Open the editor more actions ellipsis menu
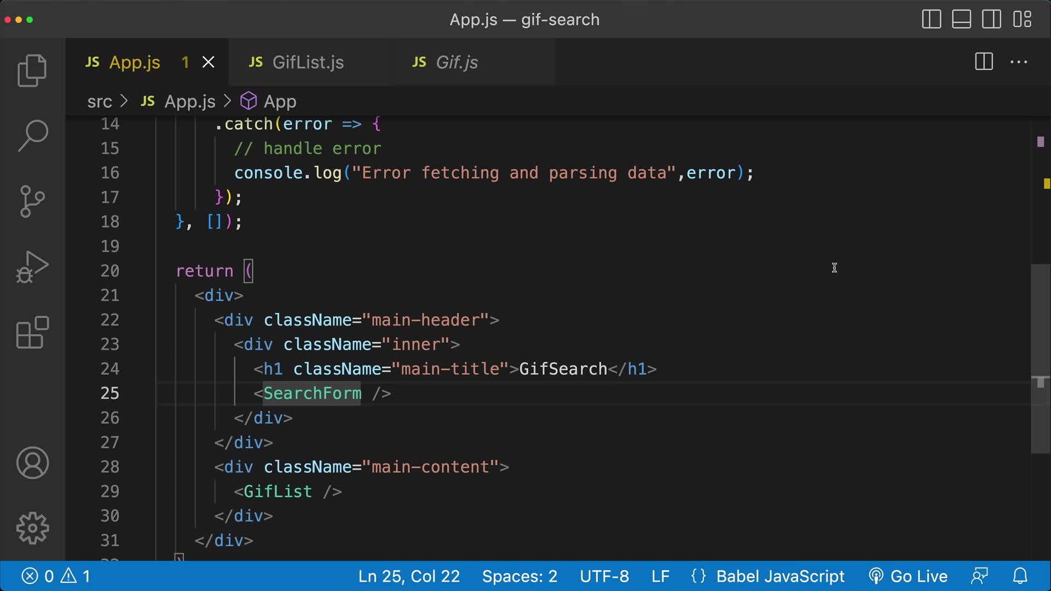 pos(1018,62)
